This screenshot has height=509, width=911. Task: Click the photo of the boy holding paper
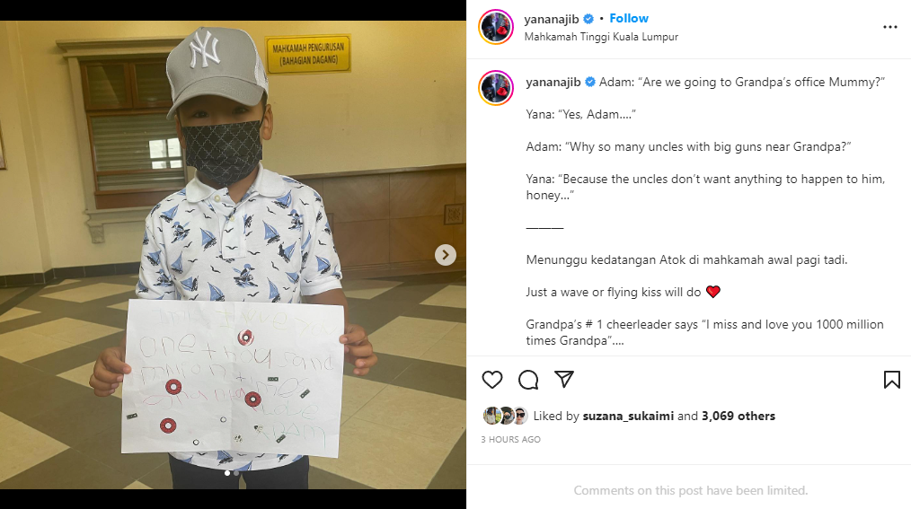coord(233,255)
